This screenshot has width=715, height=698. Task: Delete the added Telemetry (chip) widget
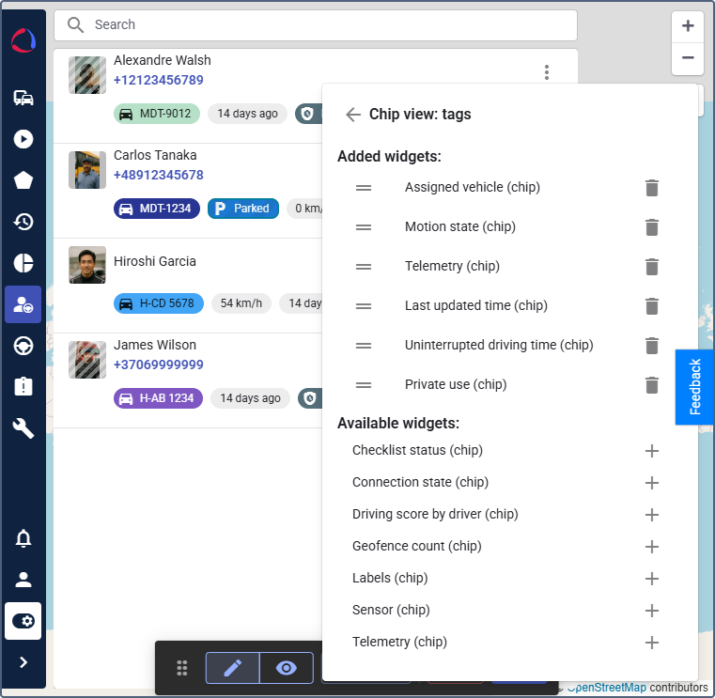(652, 266)
